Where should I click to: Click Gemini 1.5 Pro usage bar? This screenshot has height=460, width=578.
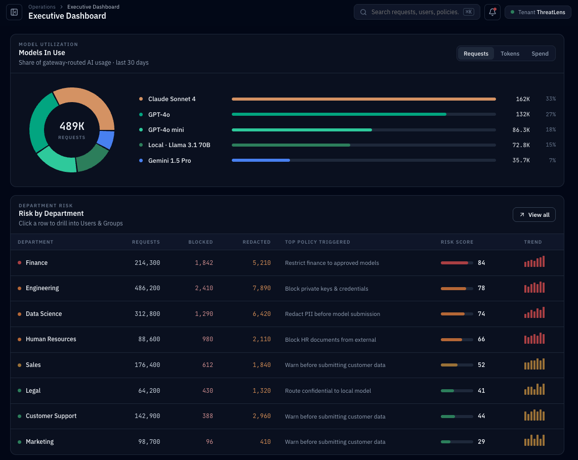pos(363,160)
